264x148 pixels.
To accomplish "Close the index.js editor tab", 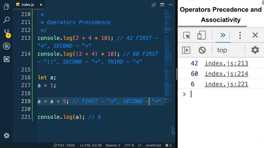I will pyautogui.click(x=41, y=5).
